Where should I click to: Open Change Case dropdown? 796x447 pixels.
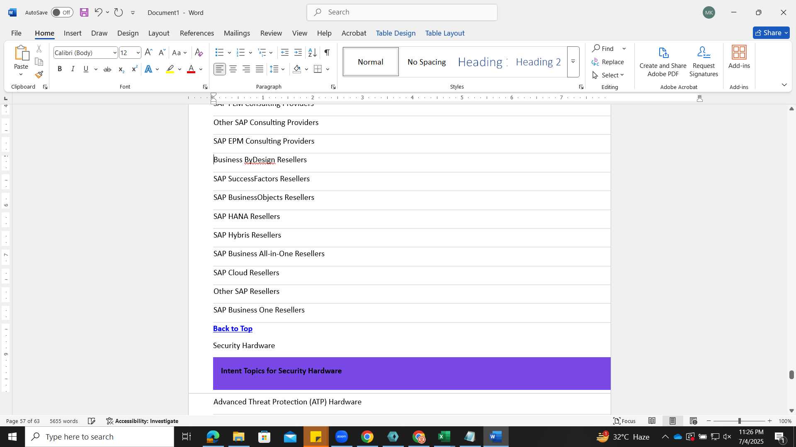[x=180, y=53]
